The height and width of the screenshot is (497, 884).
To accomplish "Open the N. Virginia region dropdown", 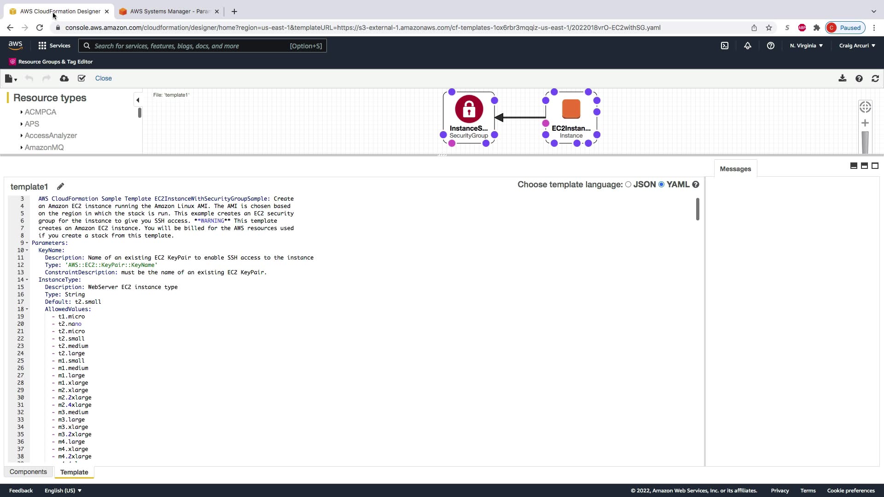I will 806,46.
